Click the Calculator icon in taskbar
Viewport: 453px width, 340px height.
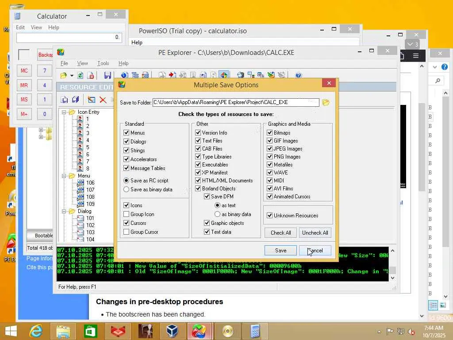pos(255,331)
